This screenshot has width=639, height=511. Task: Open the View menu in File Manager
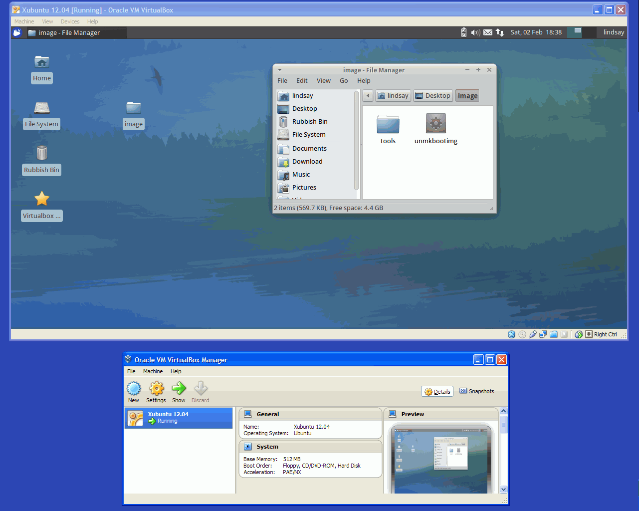[x=323, y=80]
